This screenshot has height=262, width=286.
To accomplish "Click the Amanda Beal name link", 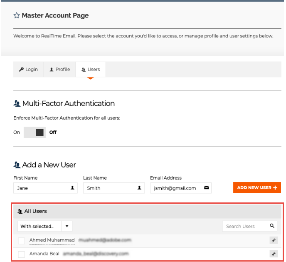I will (x=44, y=254).
